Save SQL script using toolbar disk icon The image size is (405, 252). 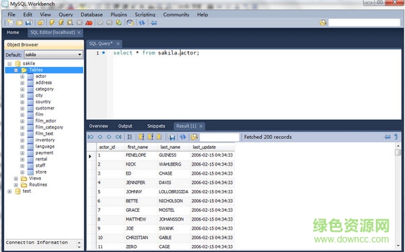click(x=29, y=22)
